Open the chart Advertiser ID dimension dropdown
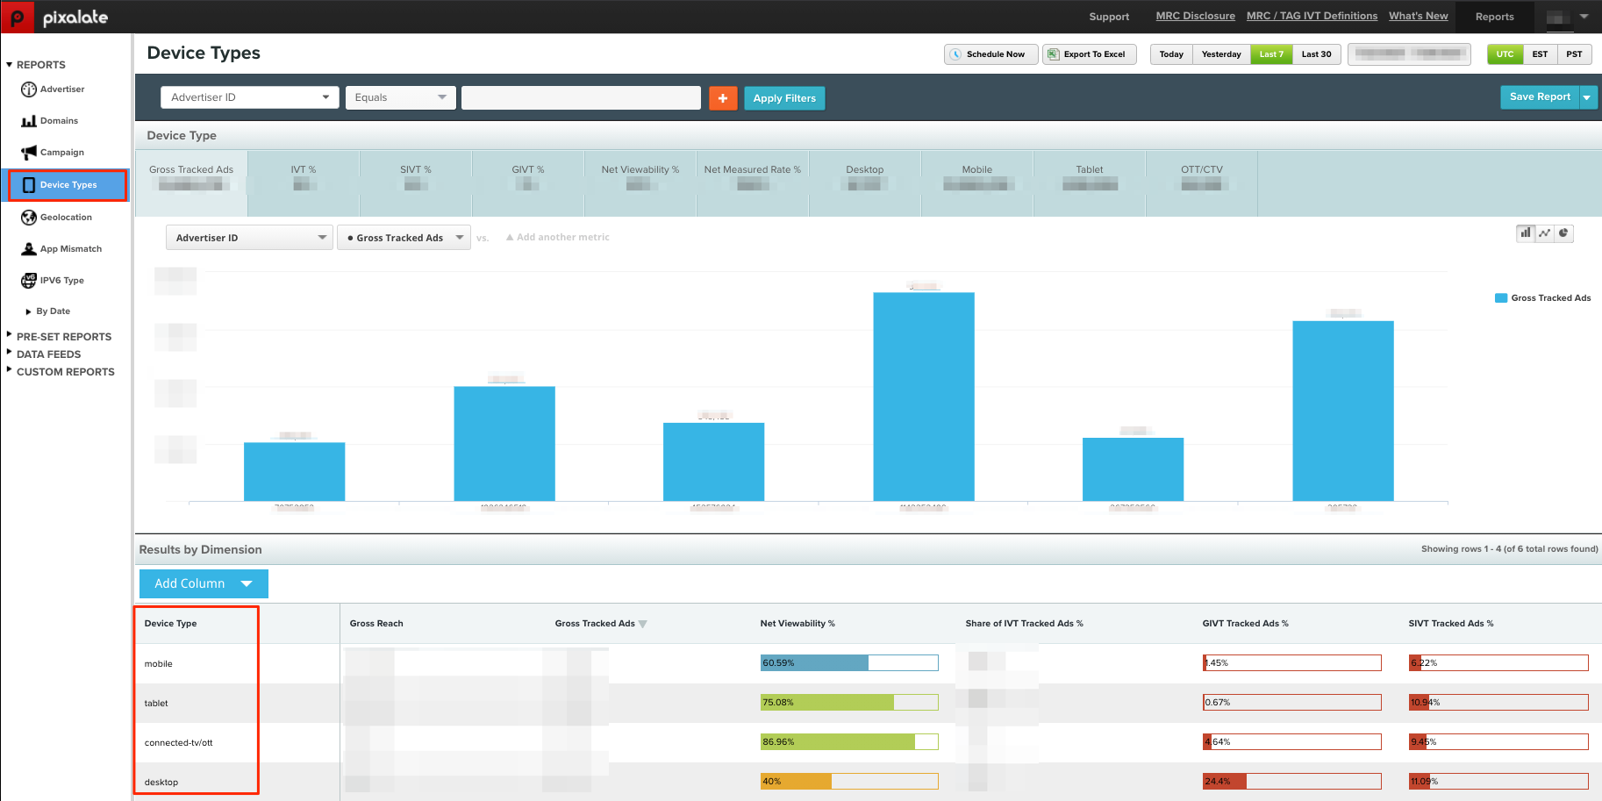 click(x=249, y=238)
